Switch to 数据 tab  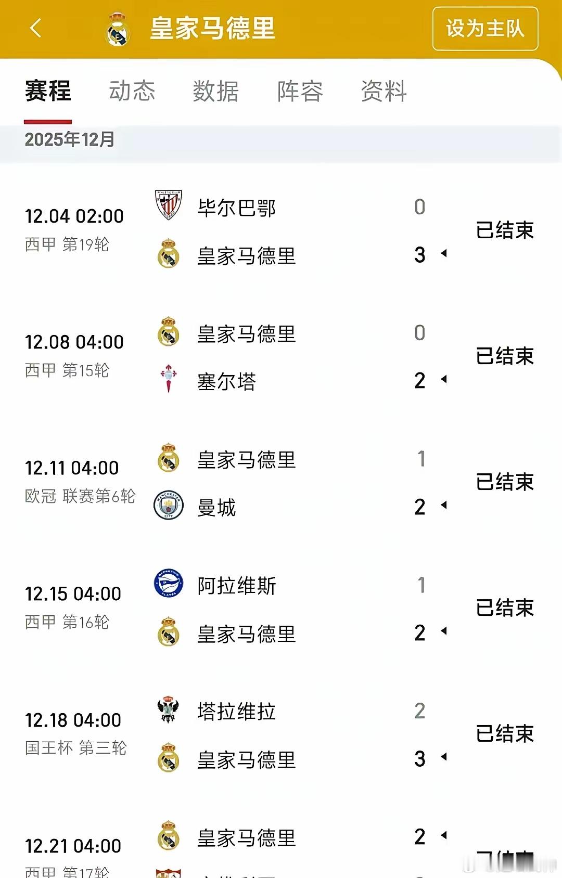point(216,91)
